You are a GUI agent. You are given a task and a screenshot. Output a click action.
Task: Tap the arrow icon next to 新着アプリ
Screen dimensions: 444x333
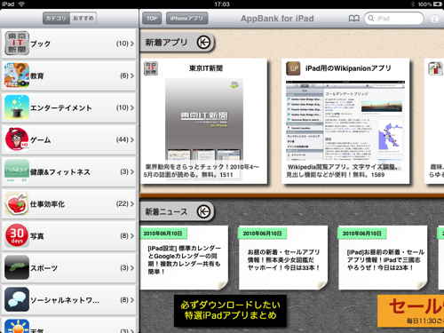tap(203, 43)
